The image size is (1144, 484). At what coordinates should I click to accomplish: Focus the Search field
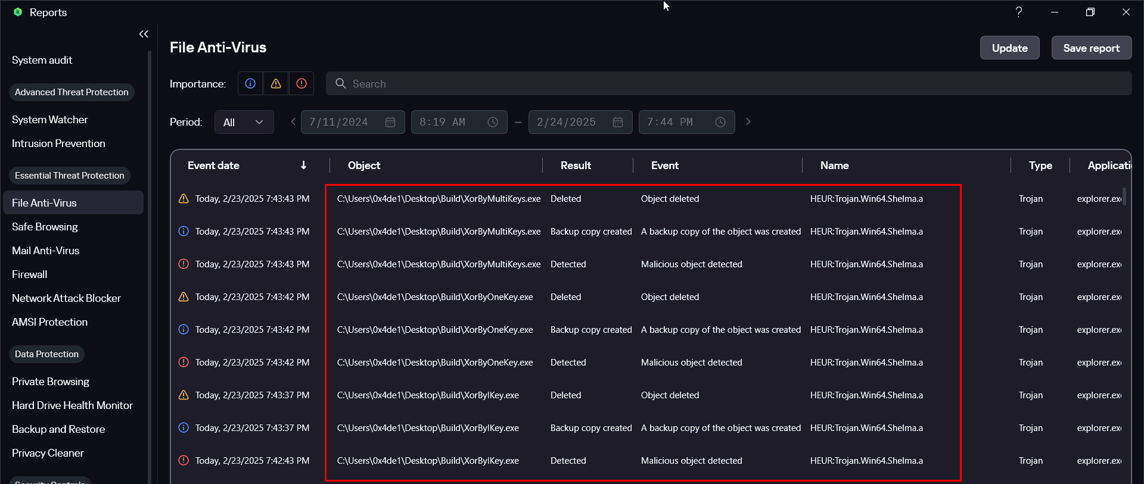[x=729, y=83]
